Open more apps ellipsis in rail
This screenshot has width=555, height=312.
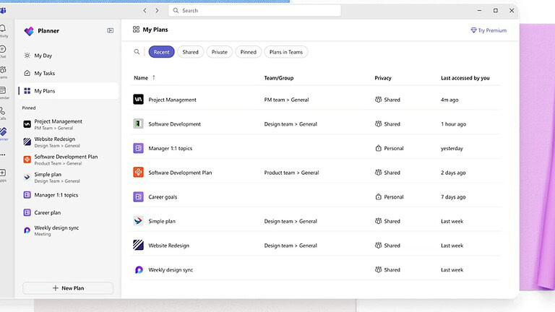pos(3,155)
